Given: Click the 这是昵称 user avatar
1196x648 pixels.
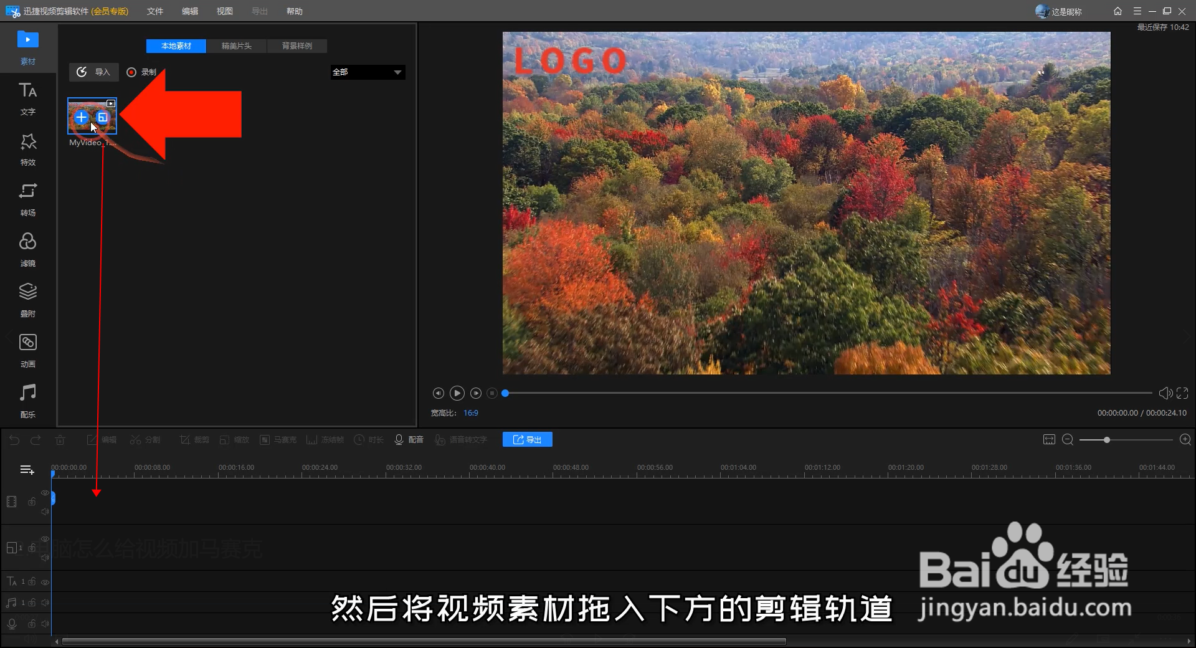Looking at the screenshot, I should point(1042,11).
